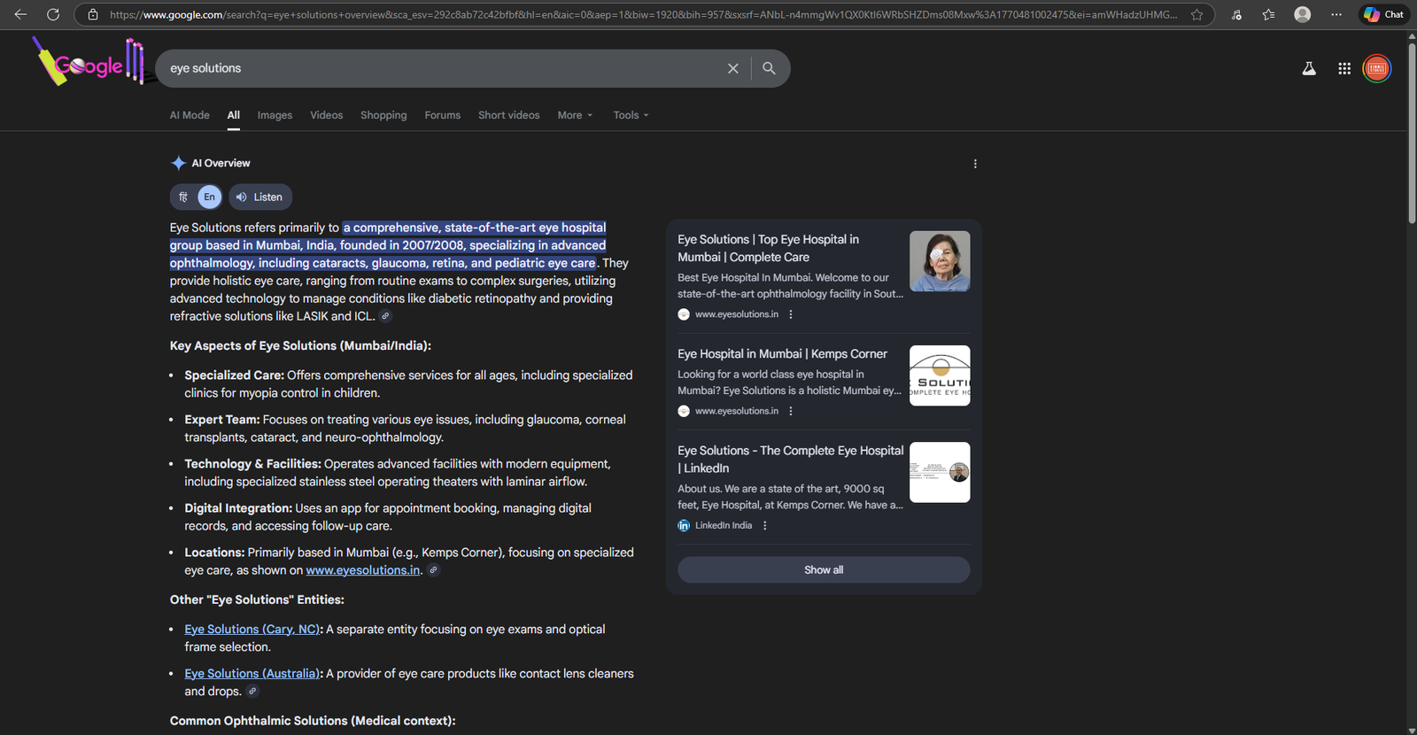Image resolution: width=1417 pixels, height=735 pixels.
Task: Open the browser favorites list icon
Action: click(1268, 14)
